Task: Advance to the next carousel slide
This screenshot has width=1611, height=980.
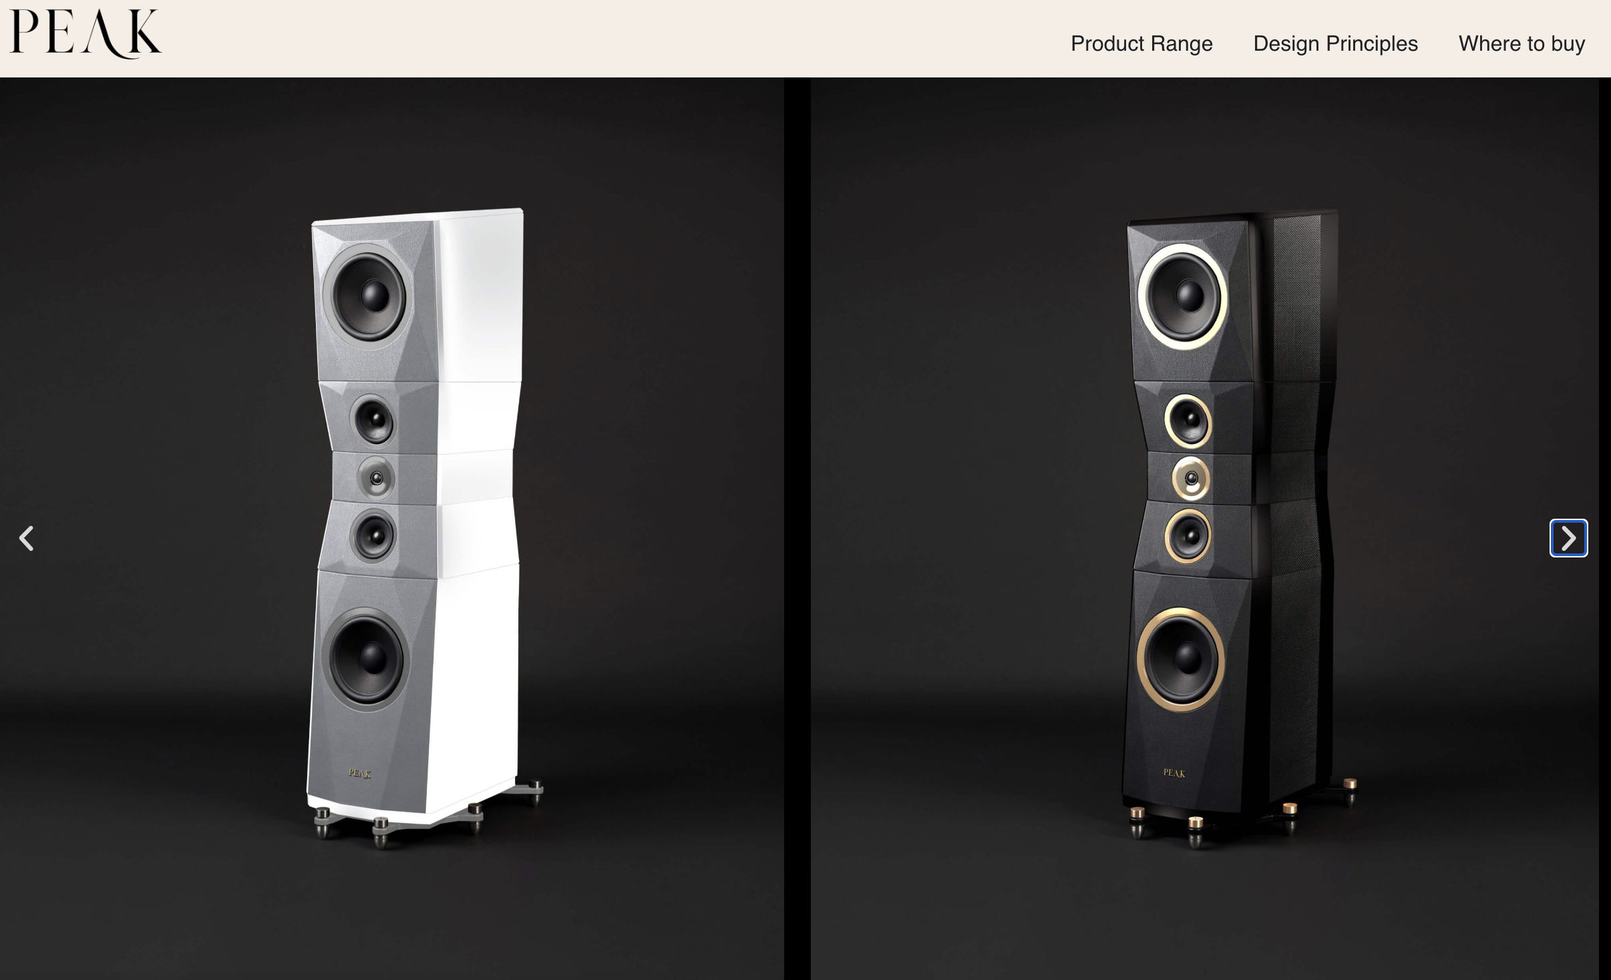Action: pyautogui.click(x=1568, y=538)
